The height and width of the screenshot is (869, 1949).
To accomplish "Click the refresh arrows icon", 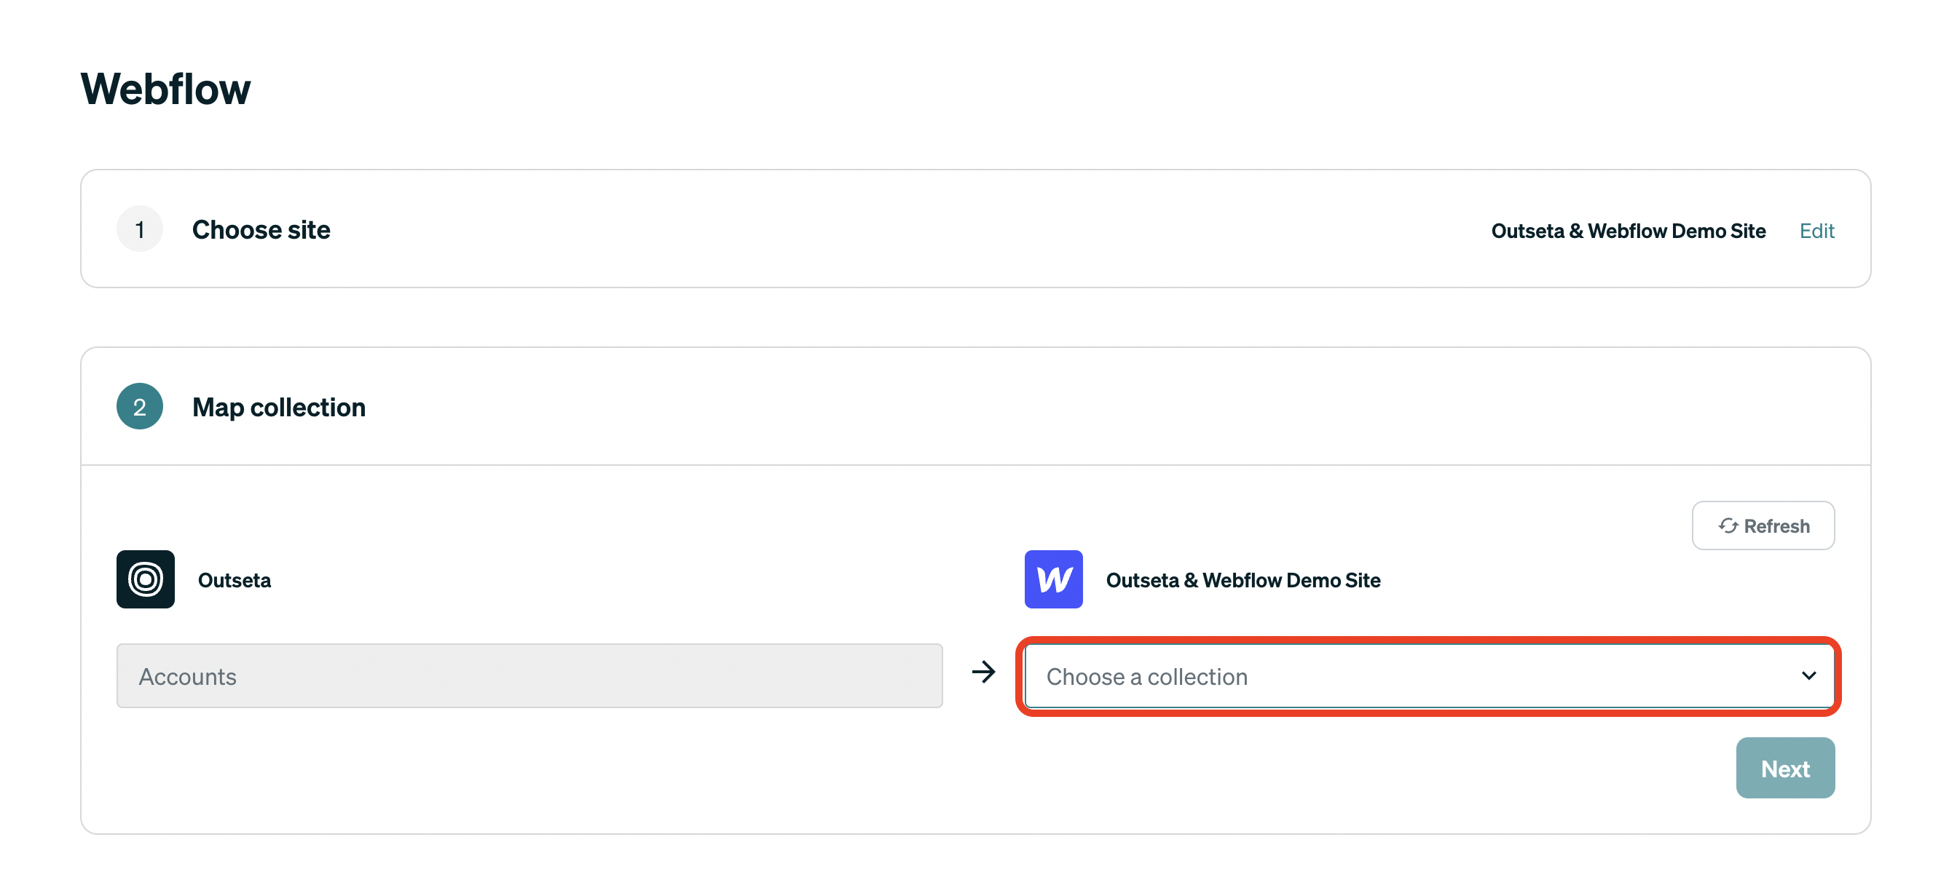I will pyautogui.click(x=1728, y=525).
